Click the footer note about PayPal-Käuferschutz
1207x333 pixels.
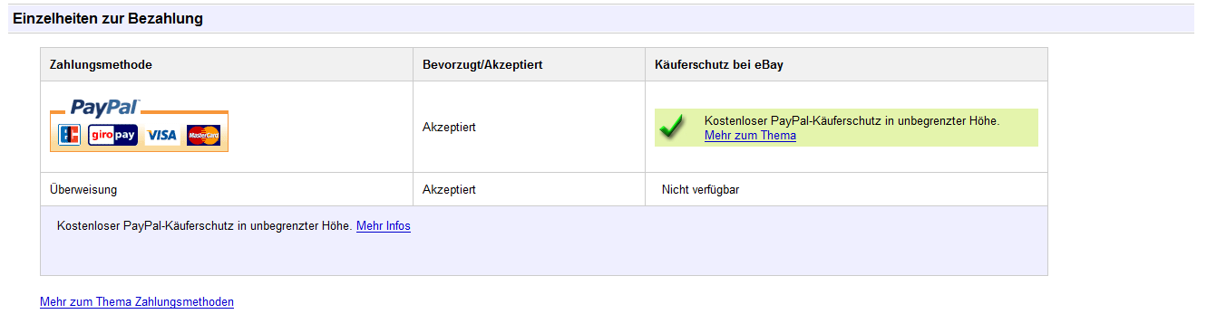click(x=204, y=226)
